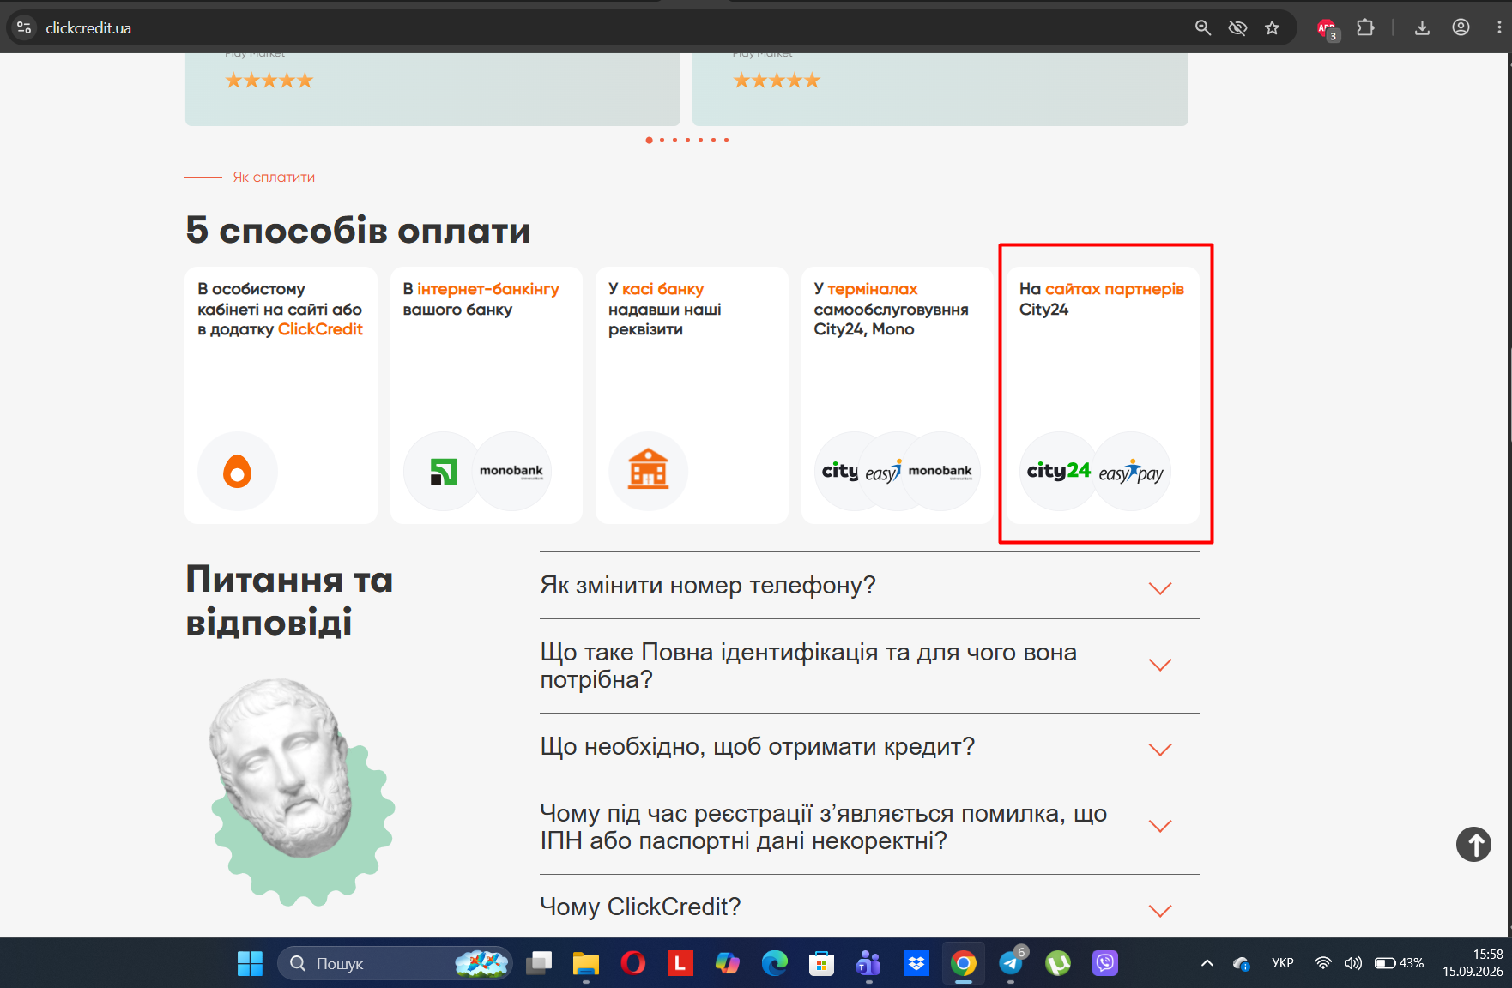This screenshot has width=1512, height=988.
Task: Click the city24 logo in partners card
Action: [x=1058, y=471]
